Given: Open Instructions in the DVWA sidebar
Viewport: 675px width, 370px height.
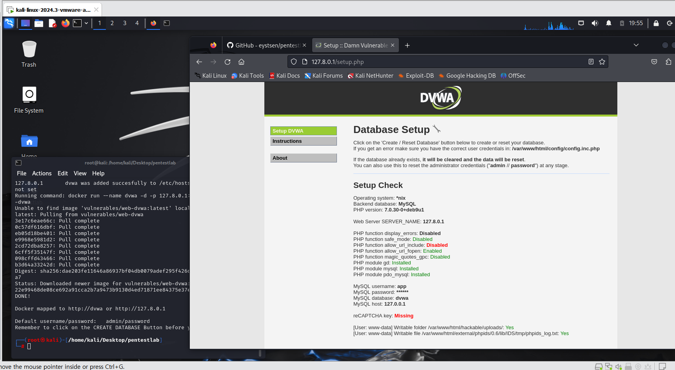Looking at the screenshot, I should pyautogui.click(x=304, y=141).
